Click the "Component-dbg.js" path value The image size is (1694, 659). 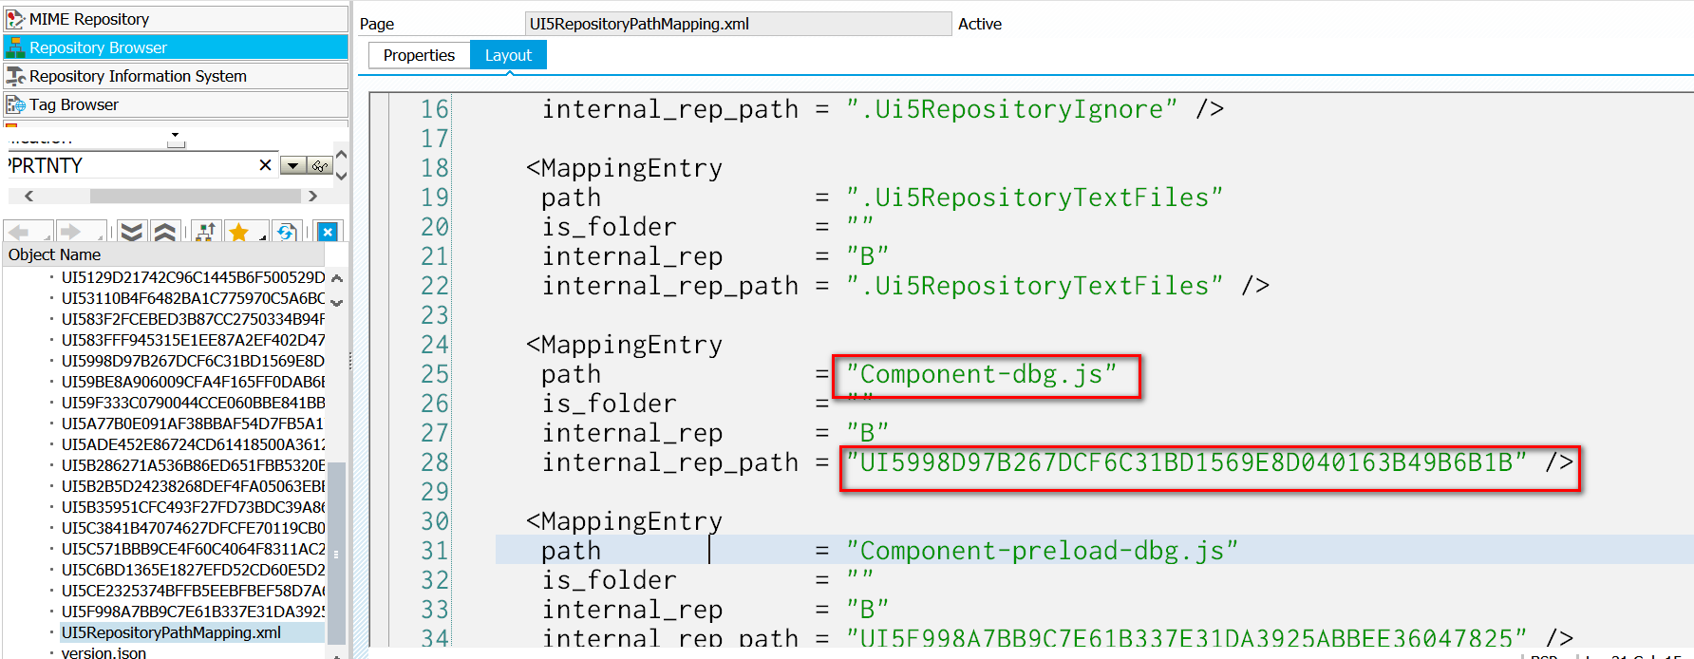click(982, 374)
